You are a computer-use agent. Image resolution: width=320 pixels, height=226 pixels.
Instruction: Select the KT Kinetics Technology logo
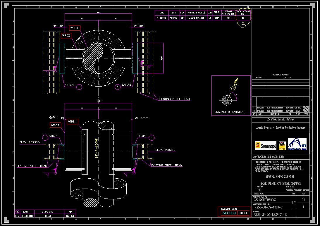click(297, 144)
